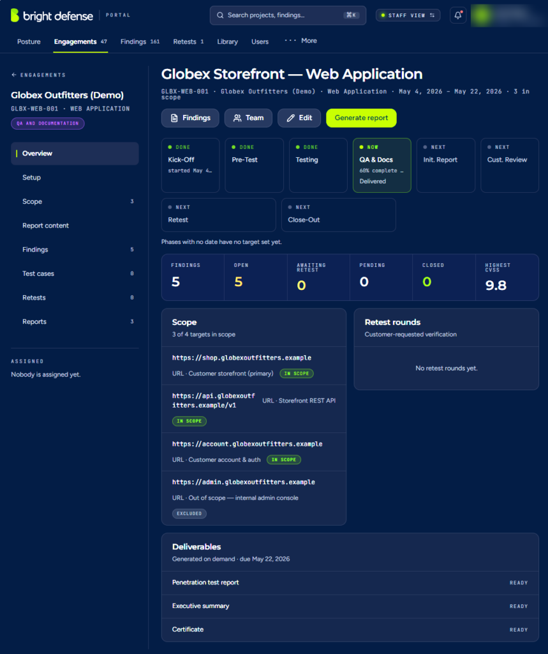Open Reports in the sidebar
The width and height of the screenshot is (548, 654).
pos(75,322)
